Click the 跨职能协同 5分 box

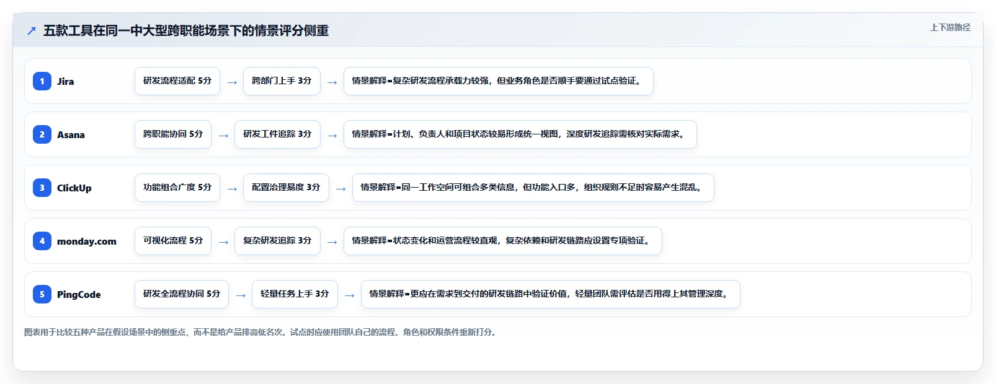click(173, 134)
